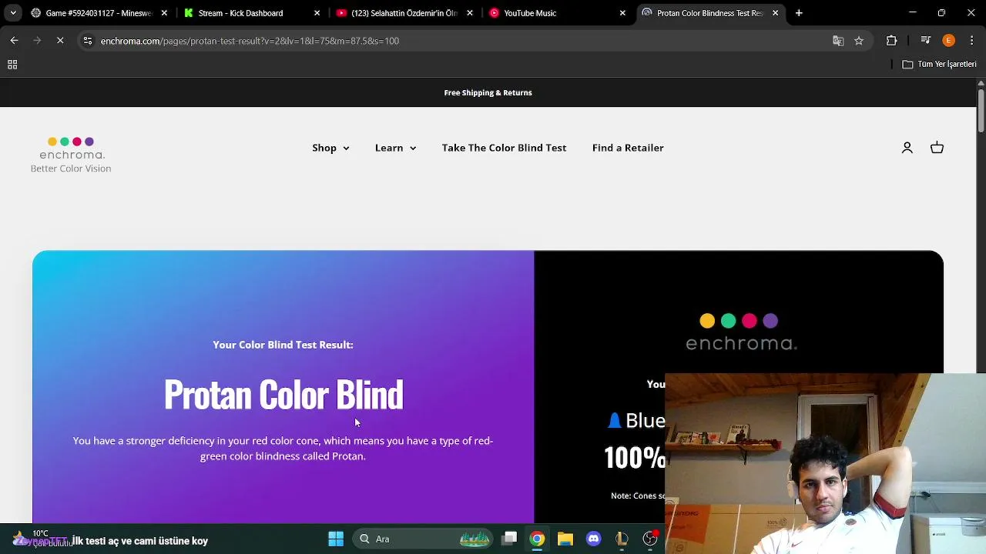Switch to the Selahattin Özdemir YouTube tab
Image resolution: width=986 pixels, height=554 pixels.
(404, 13)
